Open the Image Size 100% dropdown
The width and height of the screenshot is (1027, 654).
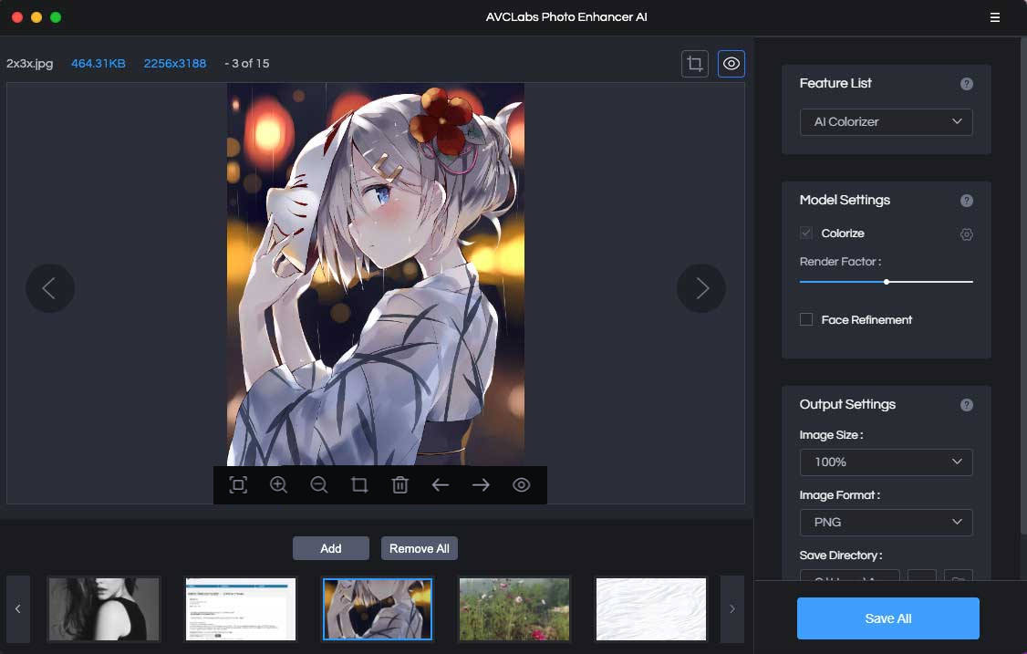887,462
